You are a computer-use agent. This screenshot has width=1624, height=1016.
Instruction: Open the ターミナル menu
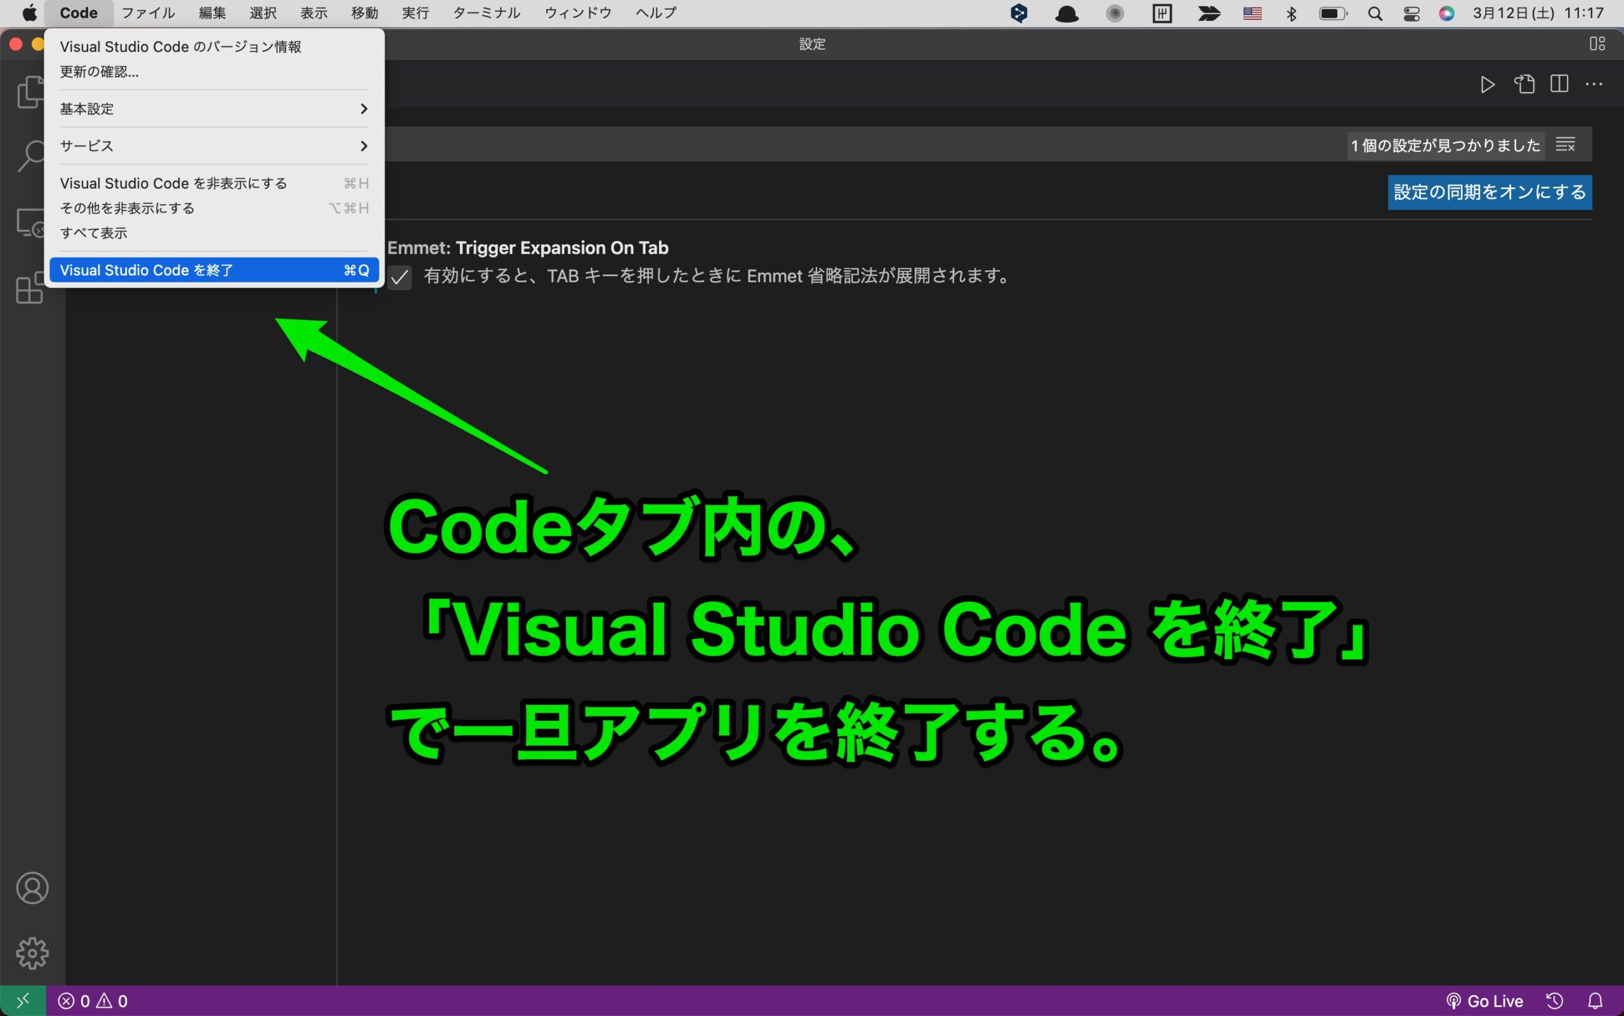click(487, 13)
